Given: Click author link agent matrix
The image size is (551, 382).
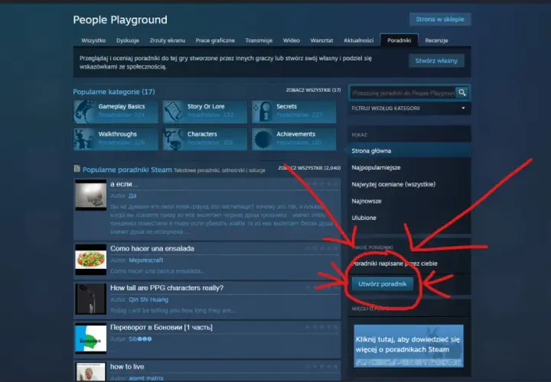Looking at the screenshot, I should (146, 378).
